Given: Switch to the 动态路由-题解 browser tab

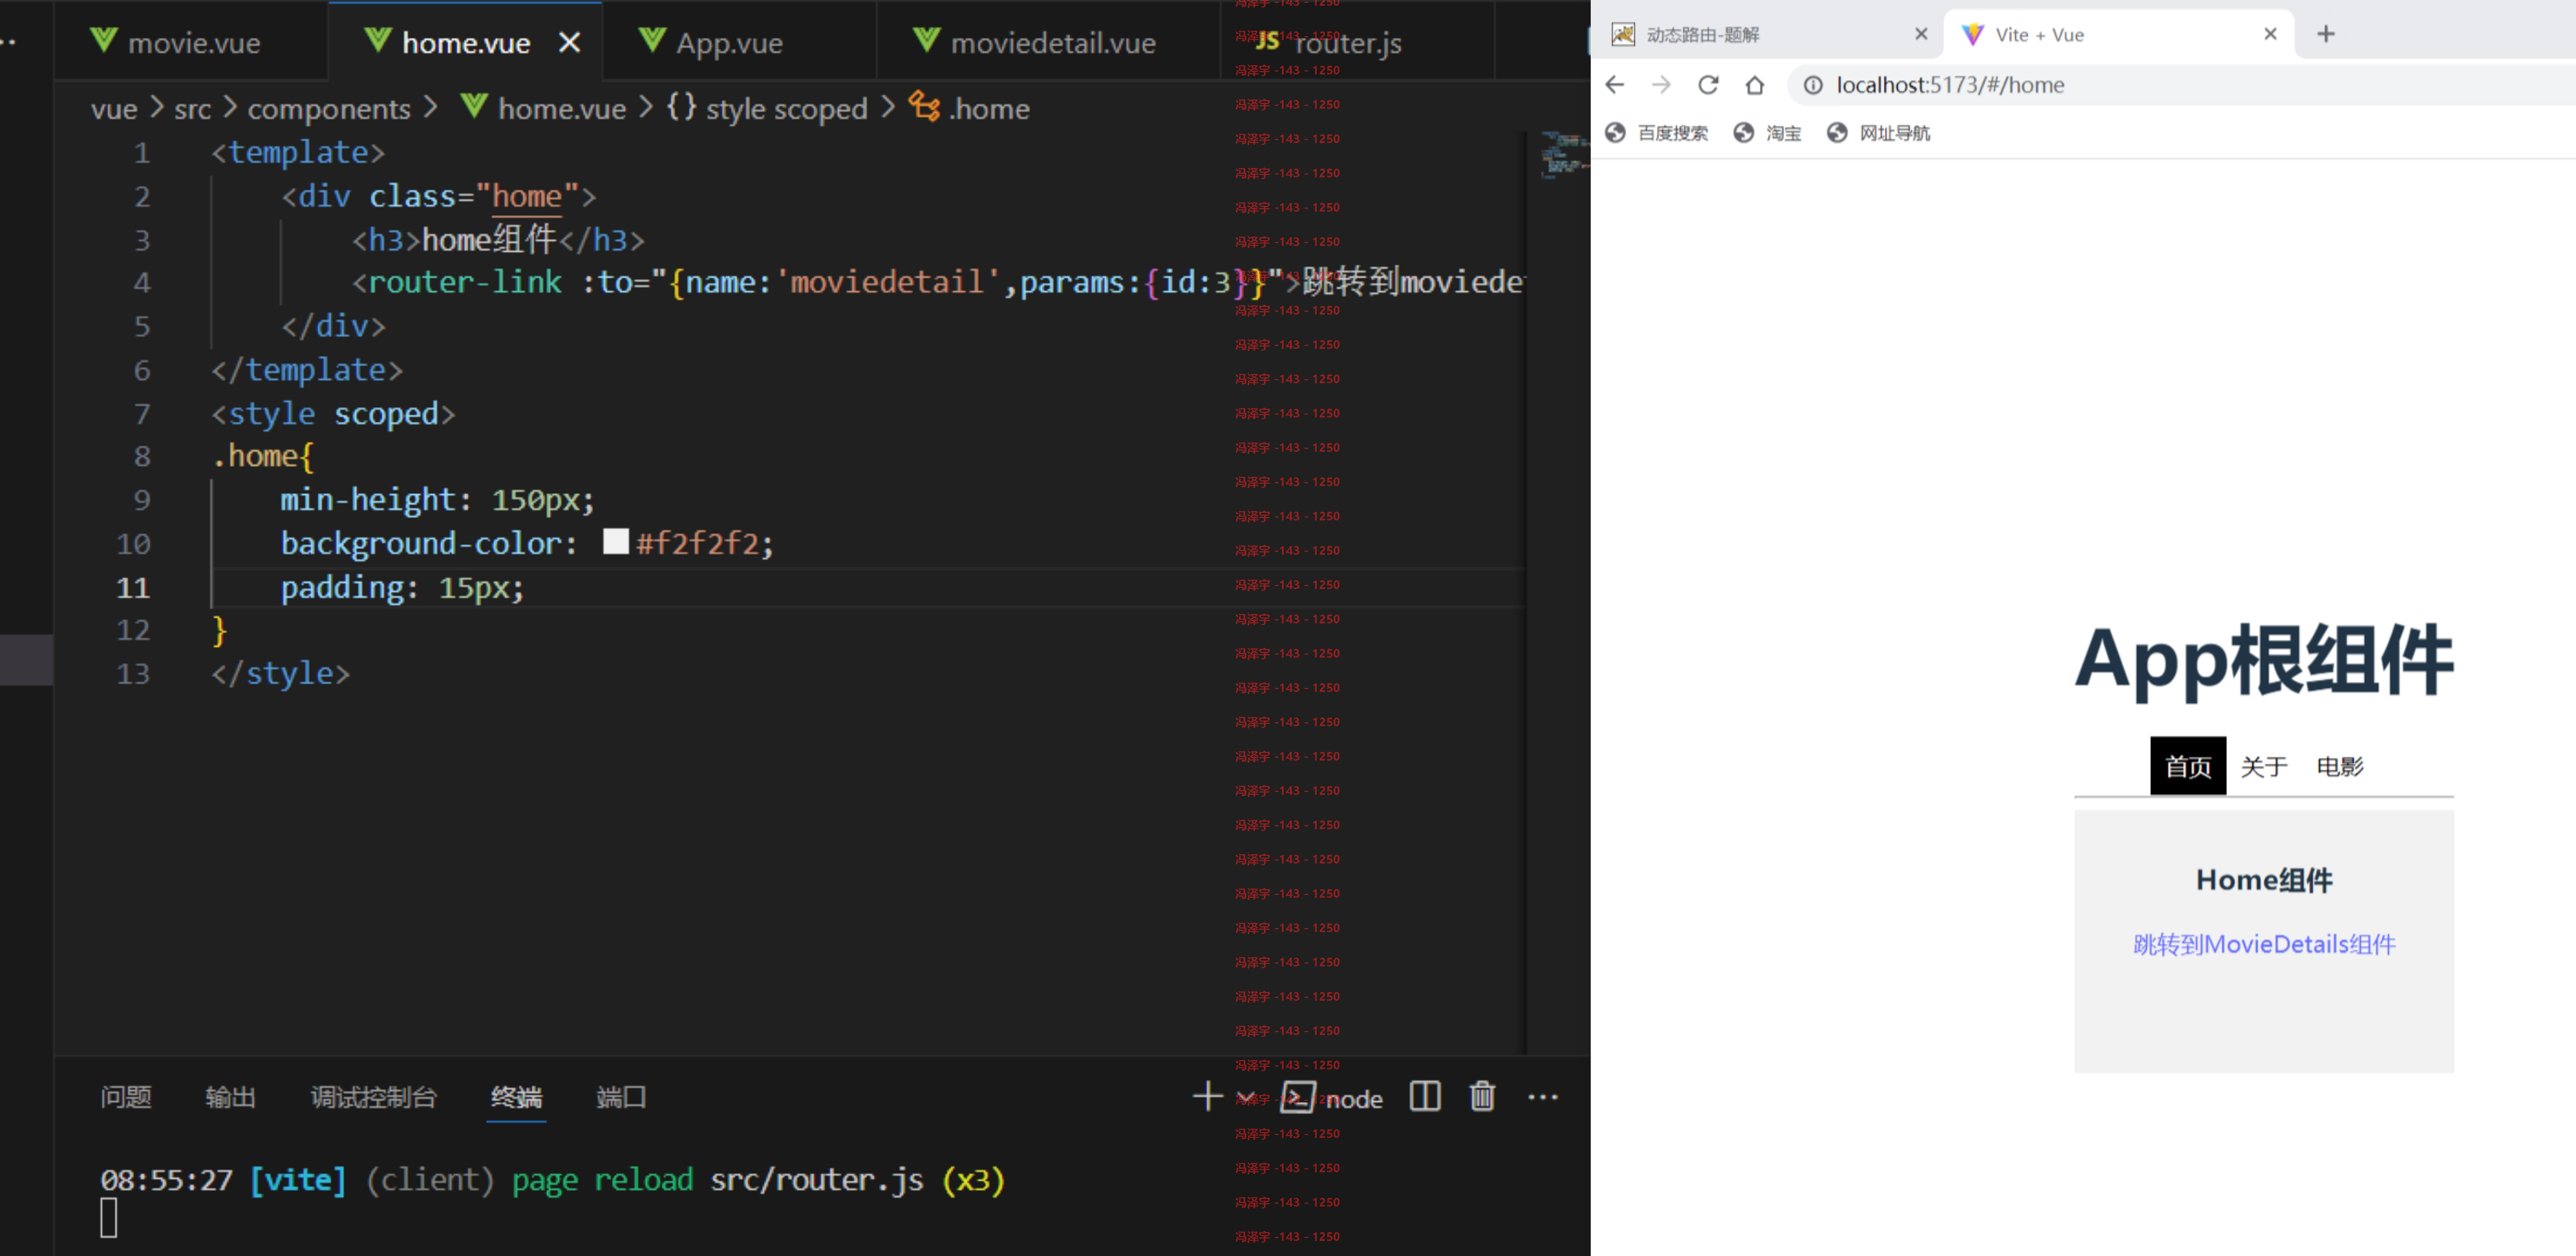Looking at the screenshot, I should (1765, 35).
